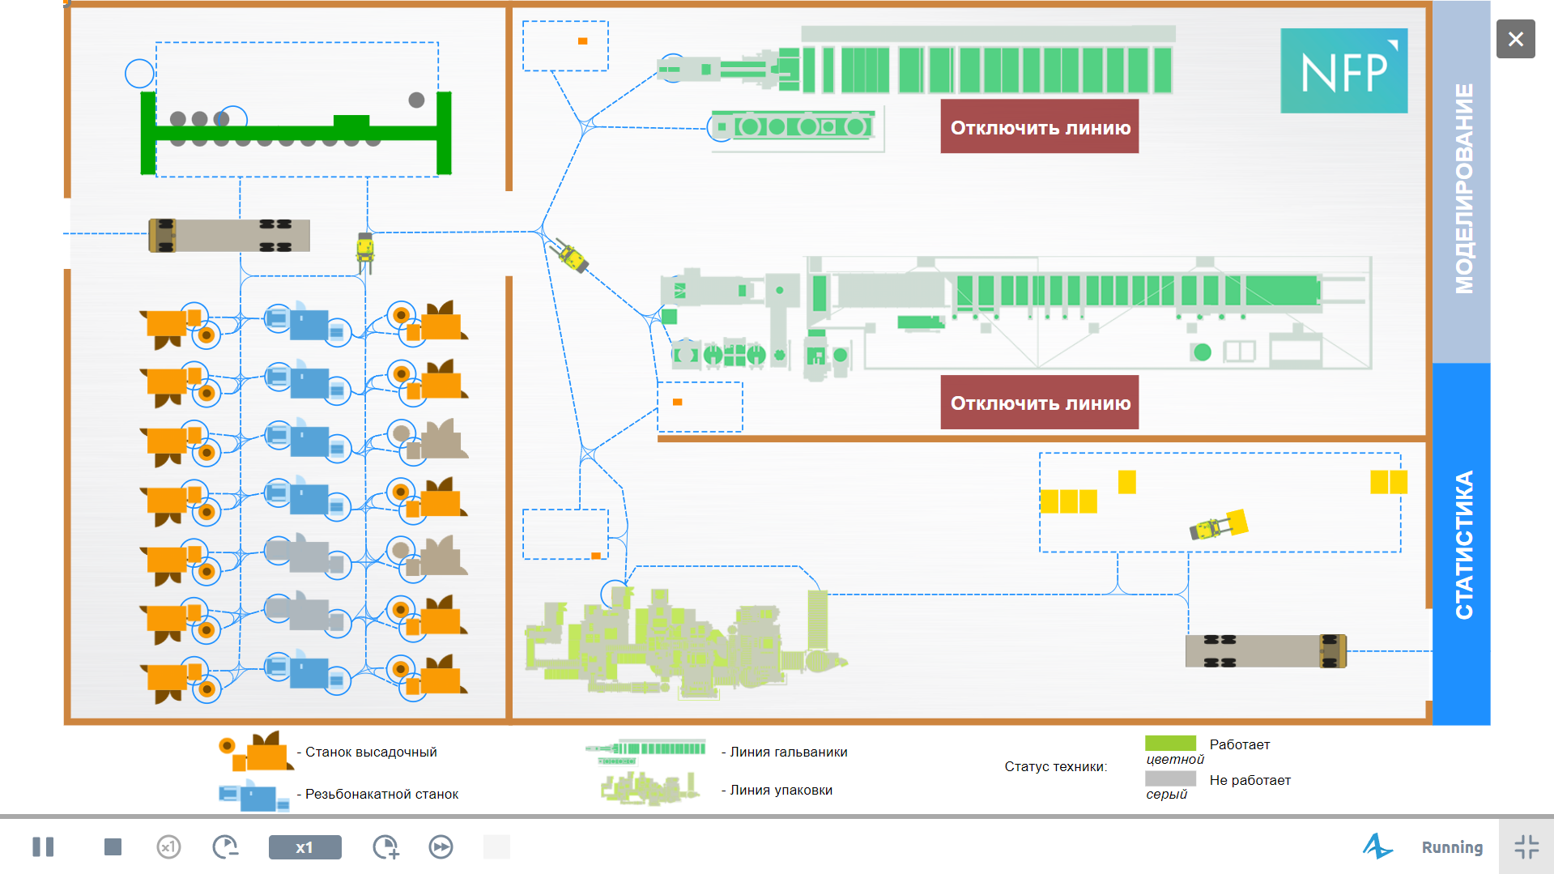Stop the simulation with the square button

(113, 847)
